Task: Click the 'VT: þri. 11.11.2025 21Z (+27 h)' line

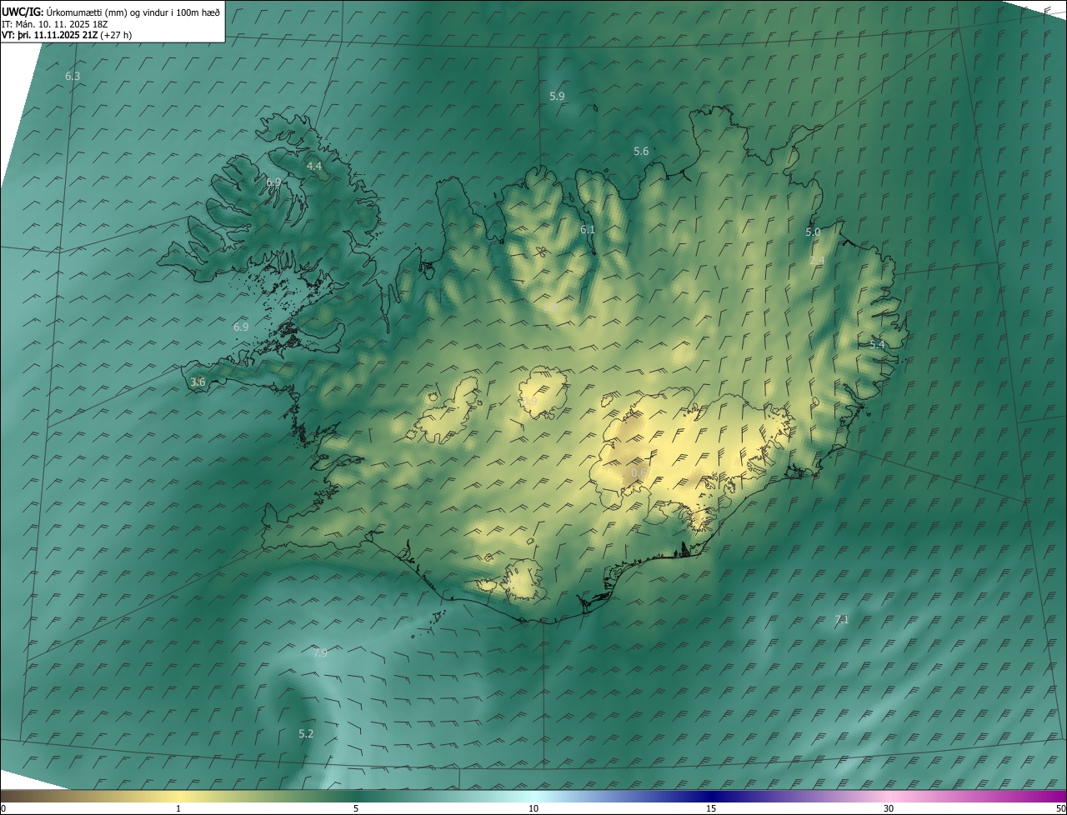Action: (x=67, y=35)
